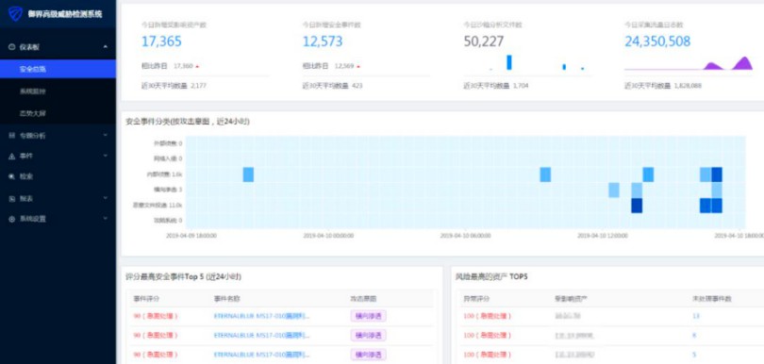Click the 50,227 sandbox files value

483,41
